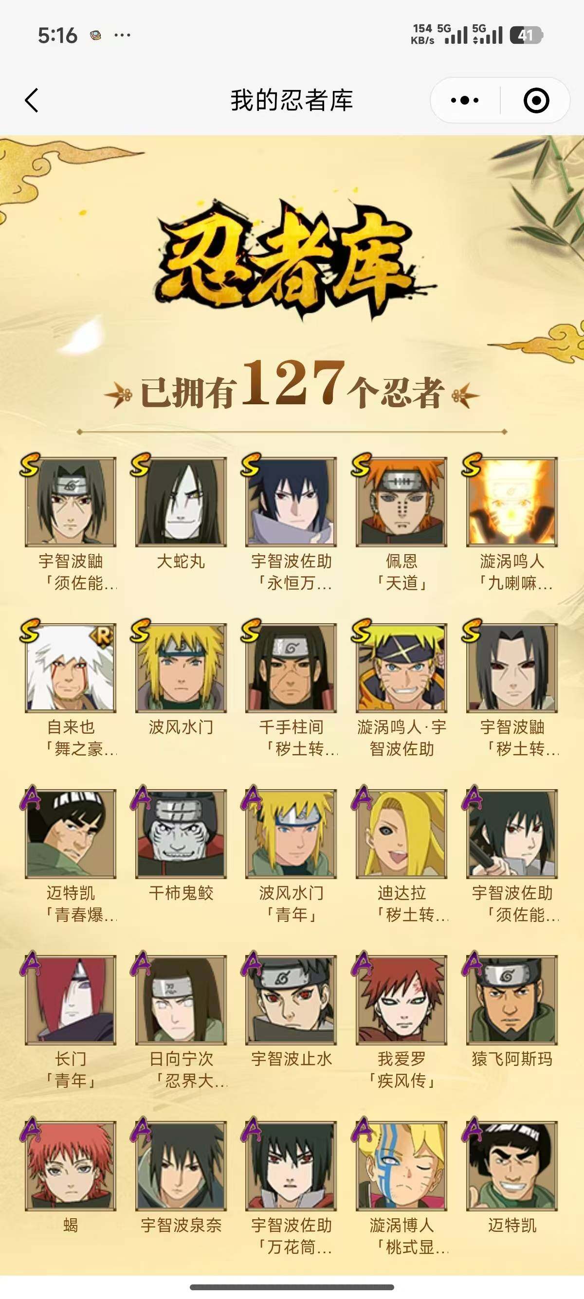Screen dimensions: 584x1299
Task: Select the 长门「青年」avatar
Action: [x=71, y=999]
